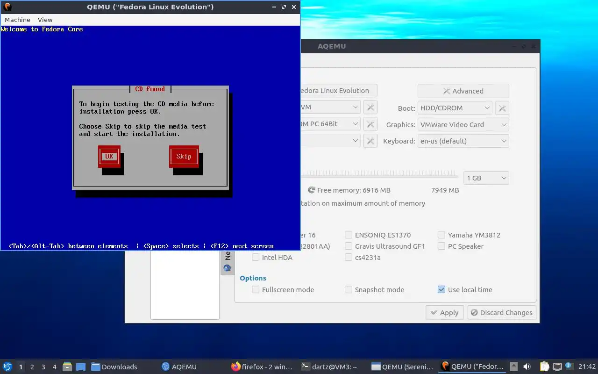
Task: Switch to workspace 1 in the pager
Action: pyautogui.click(x=21, y=367)
